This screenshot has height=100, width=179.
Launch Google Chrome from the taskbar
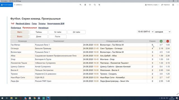click(34, 98)
